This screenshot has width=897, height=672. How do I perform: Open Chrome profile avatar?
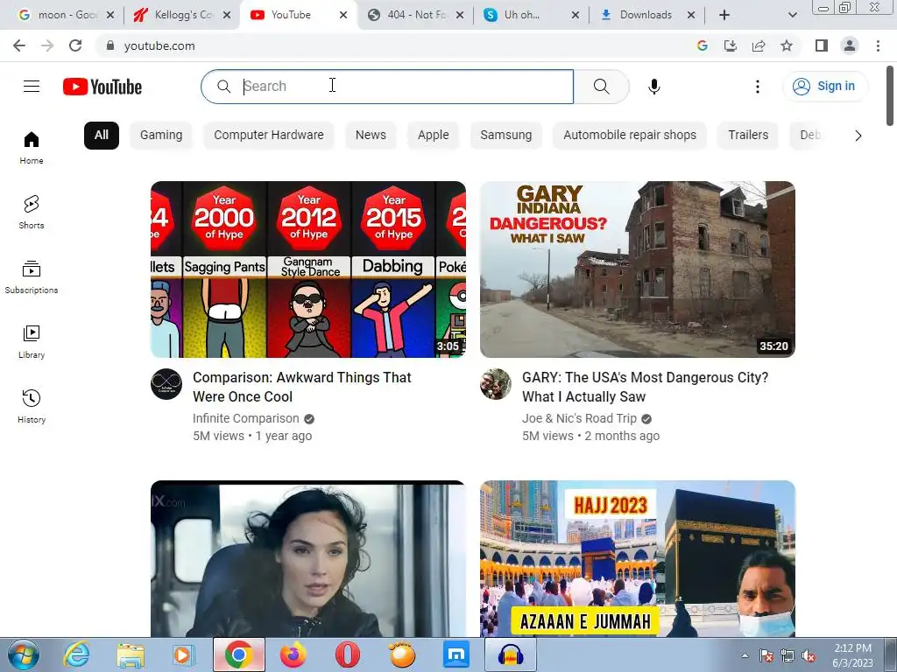click(850, 45)
